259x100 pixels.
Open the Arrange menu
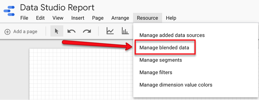pos(120,18)
